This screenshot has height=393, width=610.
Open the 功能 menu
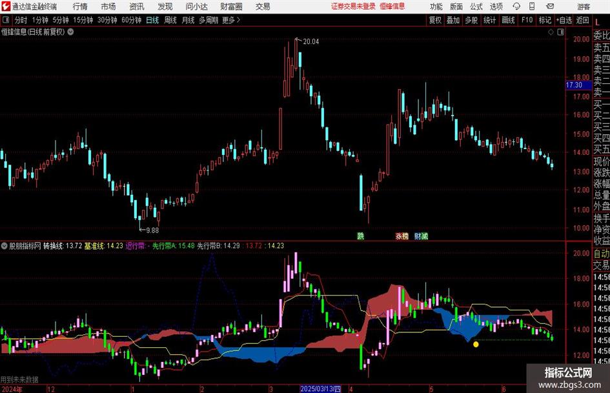point(436,6)
